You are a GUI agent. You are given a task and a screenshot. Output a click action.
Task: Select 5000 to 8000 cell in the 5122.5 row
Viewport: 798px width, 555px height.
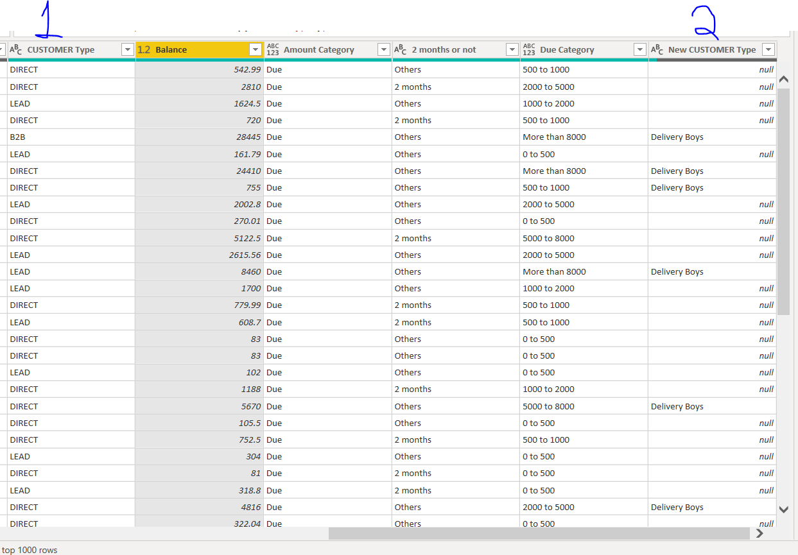584,238
